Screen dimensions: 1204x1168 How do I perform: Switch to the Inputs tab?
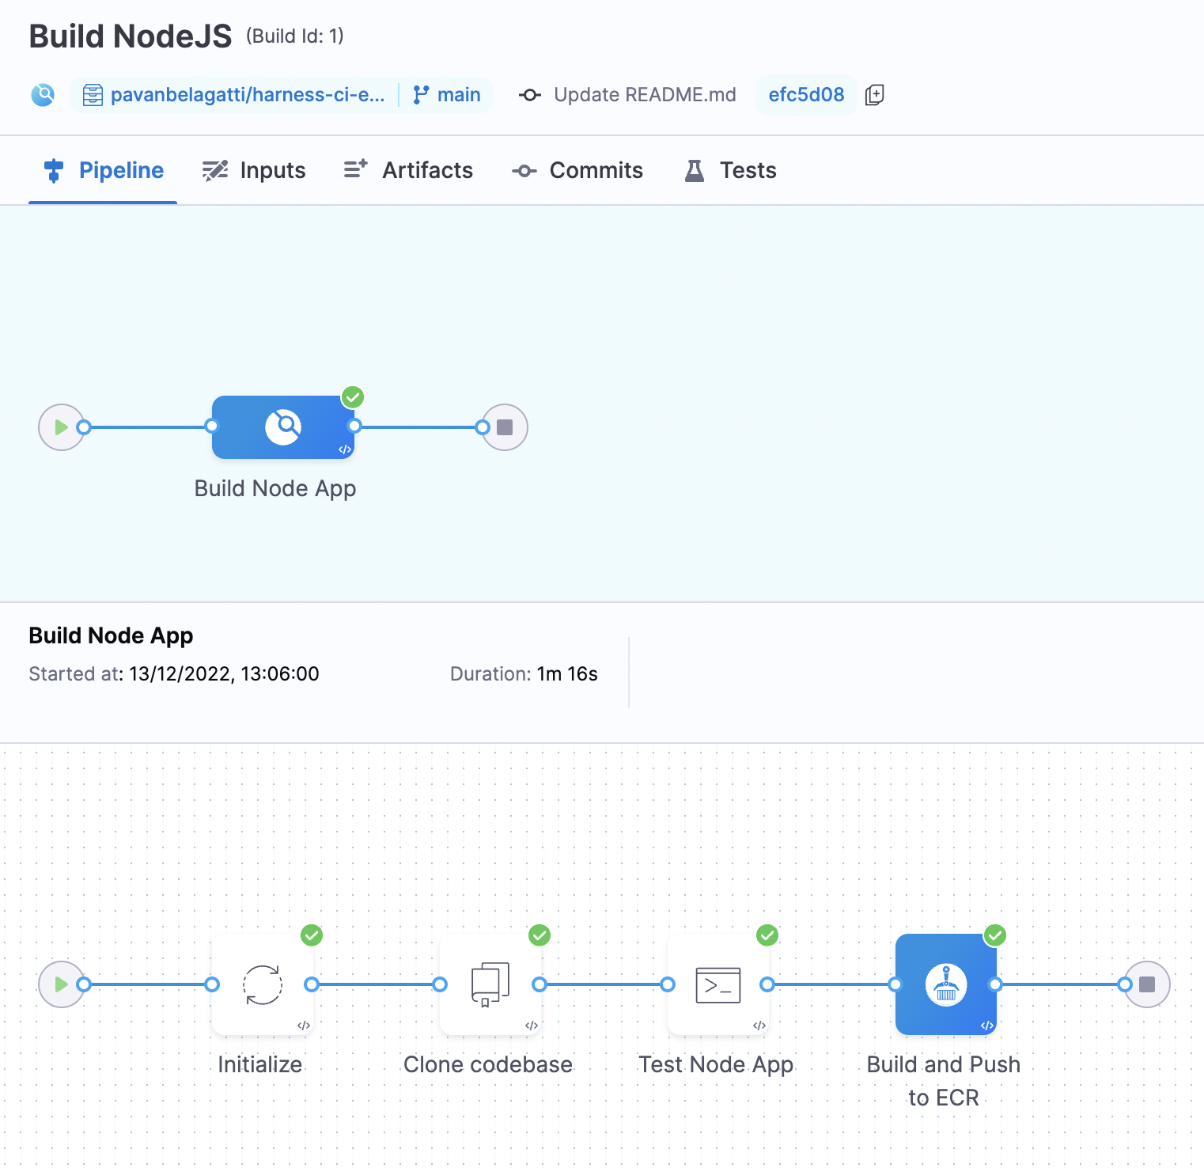point(253,170)
